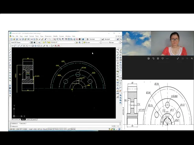194x145 pixels.
Task: Toggle OSNAP object snap button
Action: coord(50,129)
